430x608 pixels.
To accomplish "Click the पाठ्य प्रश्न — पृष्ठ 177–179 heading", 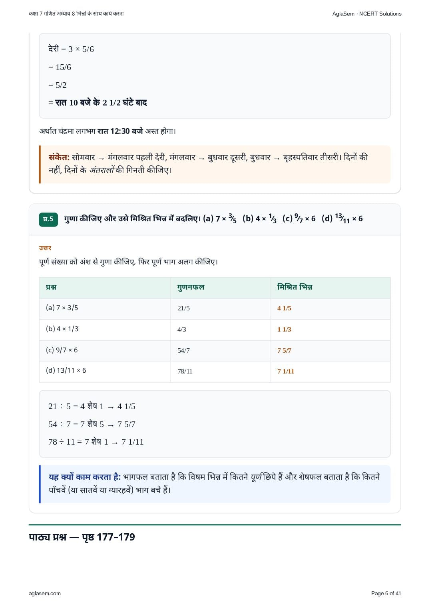I will coord(82,537).
